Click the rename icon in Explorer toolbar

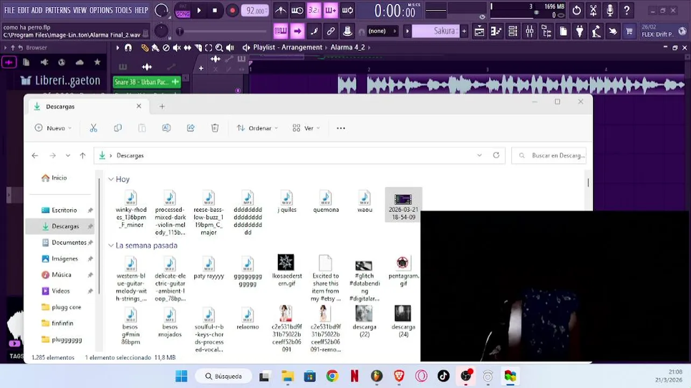pos(166,128)
